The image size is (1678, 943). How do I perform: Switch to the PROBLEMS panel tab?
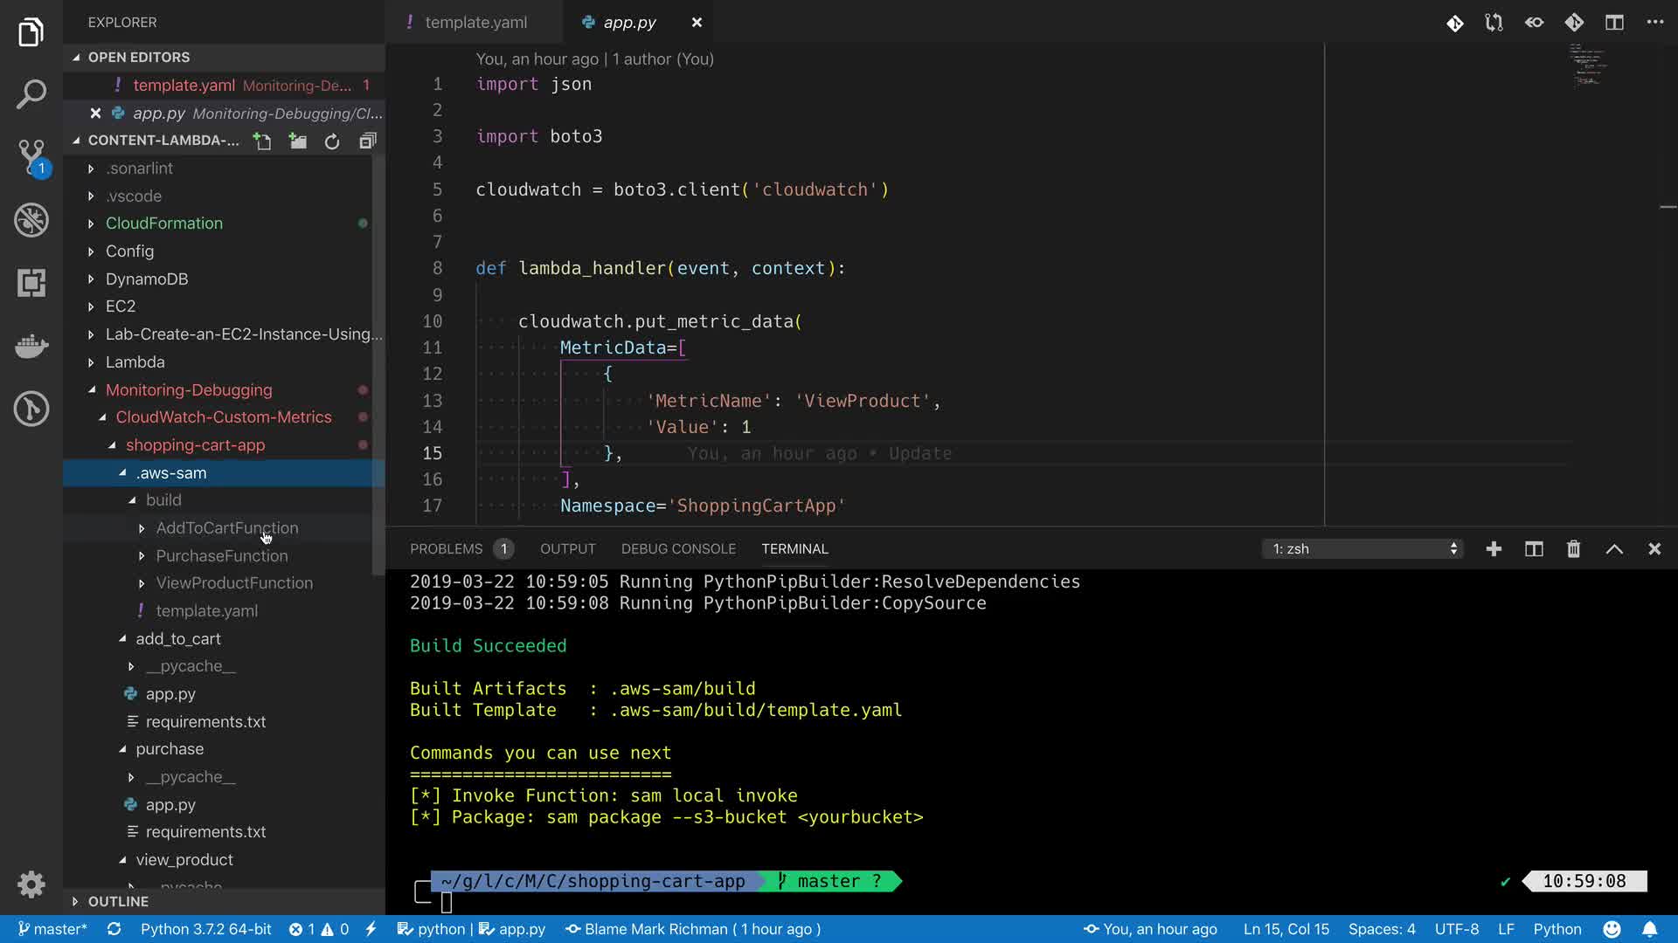(446, 549)
